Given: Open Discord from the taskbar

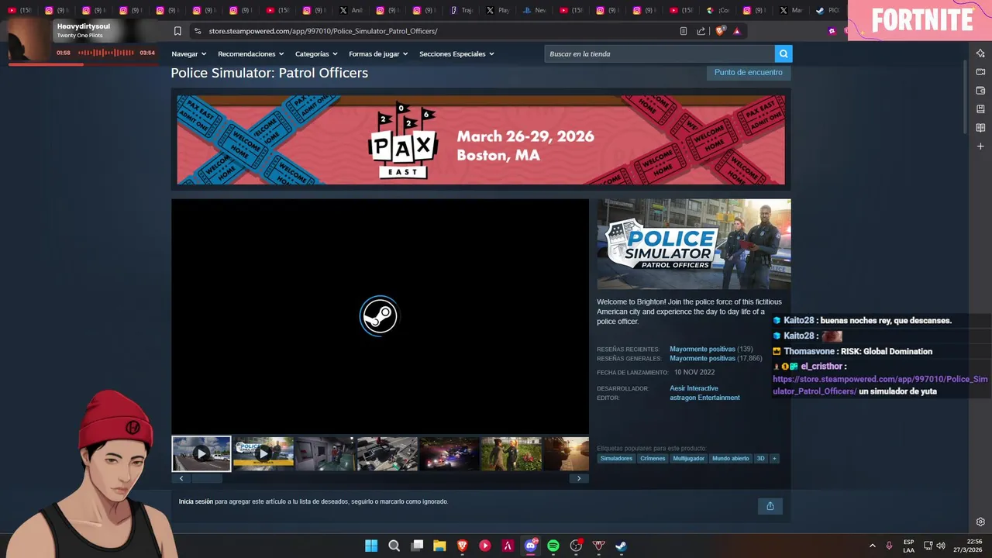Looking at the screenshot, I should pos(531,546).
